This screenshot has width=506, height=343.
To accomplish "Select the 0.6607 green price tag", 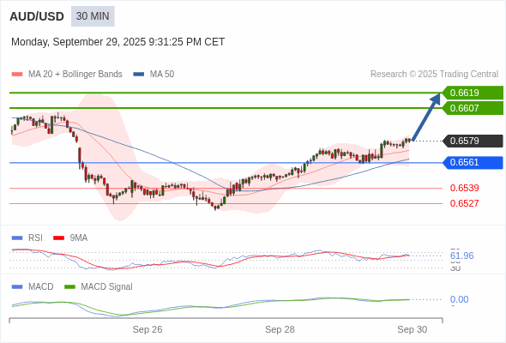I will click(x=473, y=108).
